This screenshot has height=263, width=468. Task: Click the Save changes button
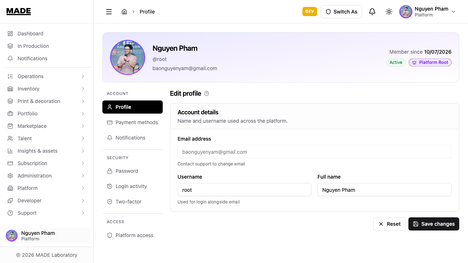click(434, 224)
